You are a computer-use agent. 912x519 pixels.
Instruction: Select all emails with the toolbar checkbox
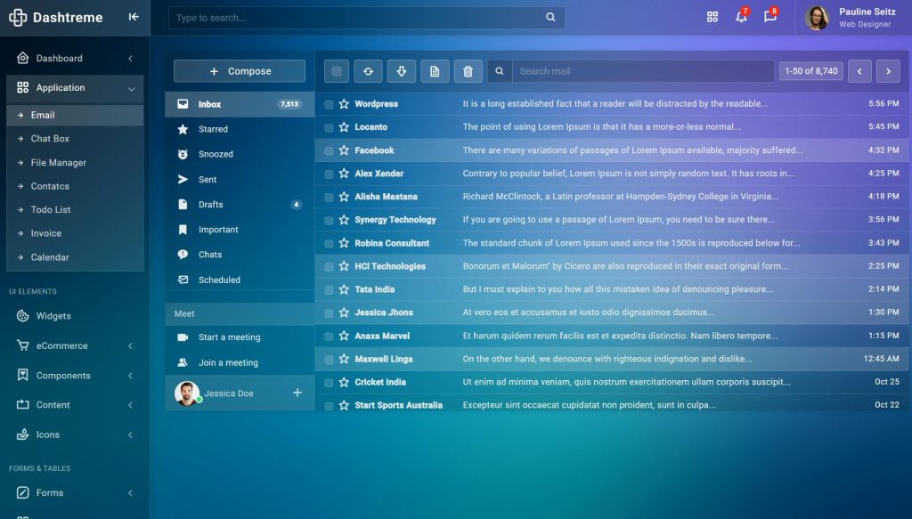338,70
